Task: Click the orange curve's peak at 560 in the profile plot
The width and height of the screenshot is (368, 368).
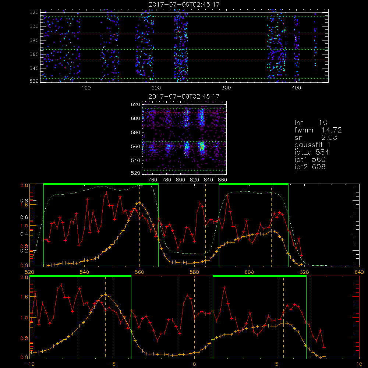Action: [139, 202]
